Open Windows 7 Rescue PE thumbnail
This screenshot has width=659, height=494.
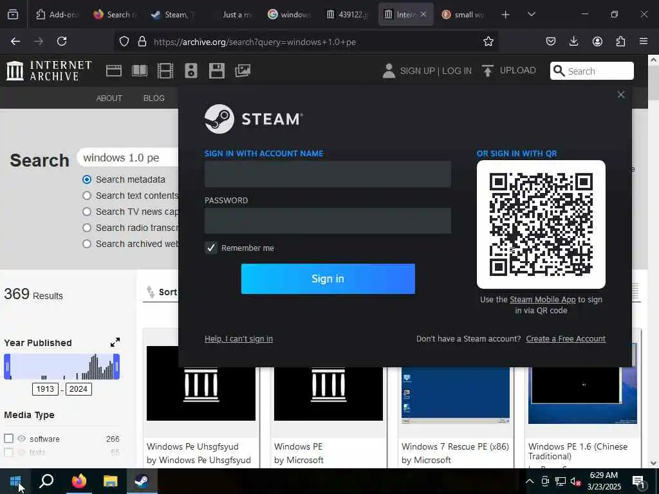point(456,395)
